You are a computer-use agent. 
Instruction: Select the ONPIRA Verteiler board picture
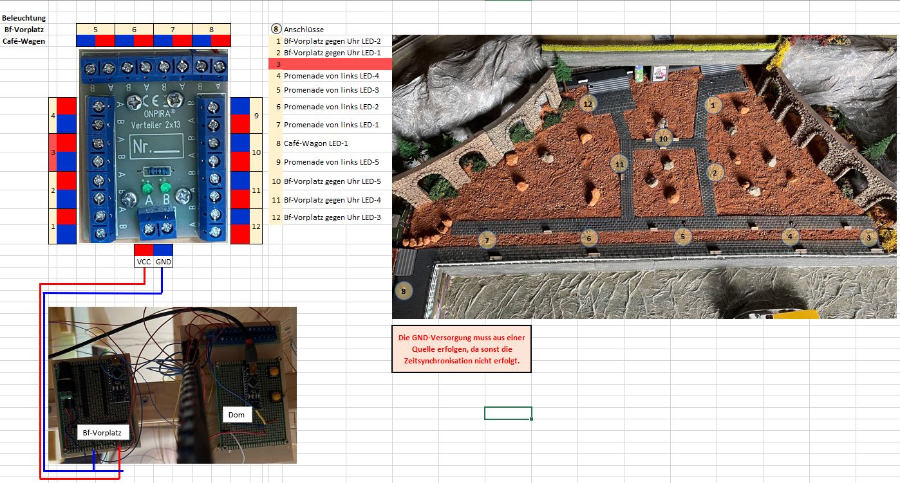(x=155, y=146)
